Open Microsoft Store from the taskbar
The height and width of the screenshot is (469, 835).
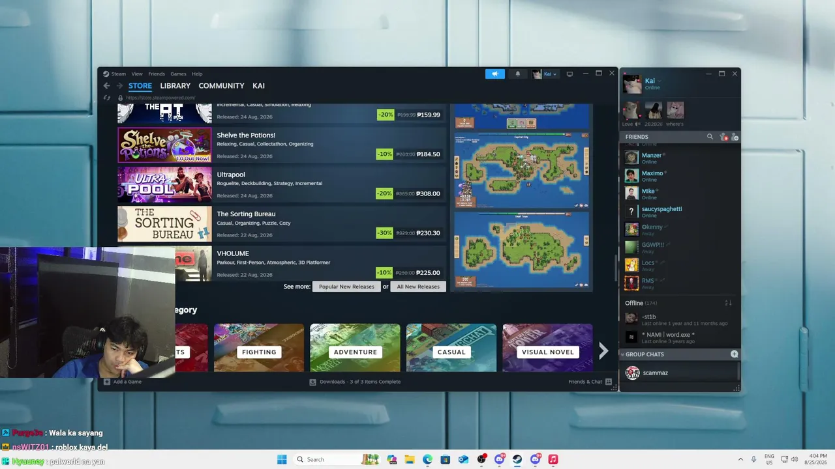point(446,459)
